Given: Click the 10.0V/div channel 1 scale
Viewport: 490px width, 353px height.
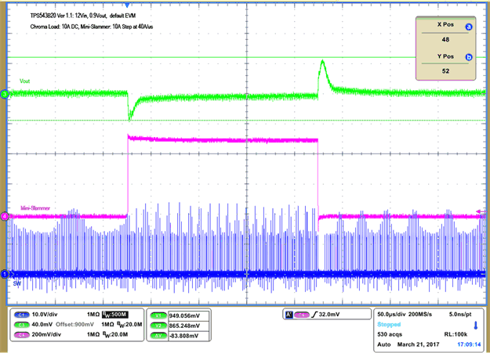Looking at the screenshot, I should point(45,315).
